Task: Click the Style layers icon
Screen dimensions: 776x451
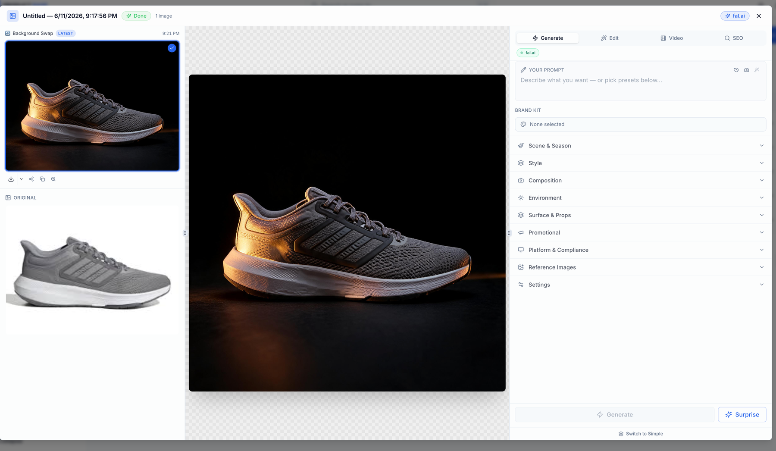Action: 521,163
